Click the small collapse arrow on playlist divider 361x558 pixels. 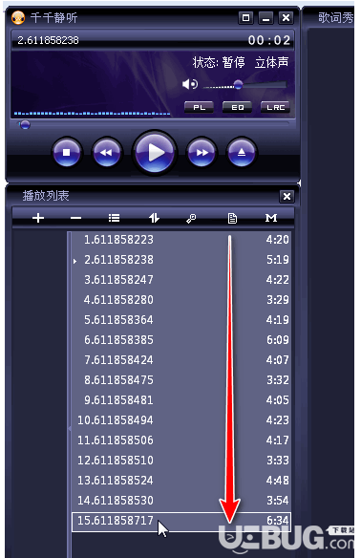70,428
